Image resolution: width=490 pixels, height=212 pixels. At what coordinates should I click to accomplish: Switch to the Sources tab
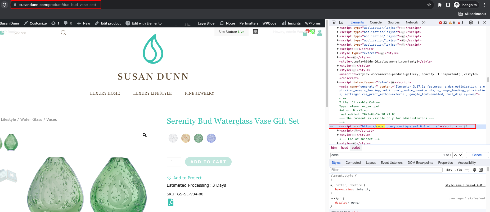(x=394, y=22)
